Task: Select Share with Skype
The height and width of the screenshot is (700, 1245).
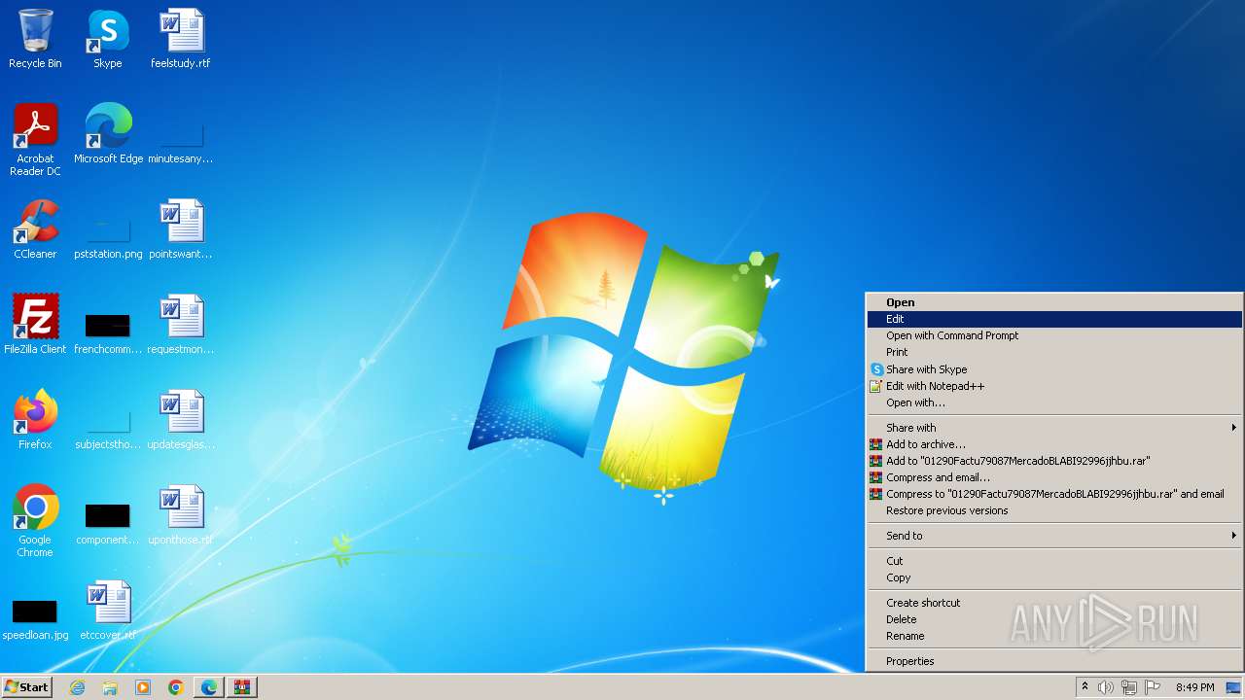Action: [1054, 369]
